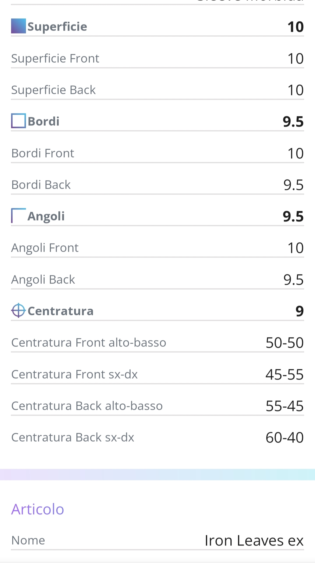Screen dimensions: 315x563
Task: Tap the Iron Leaves ex name value
Action: point(254,541)
